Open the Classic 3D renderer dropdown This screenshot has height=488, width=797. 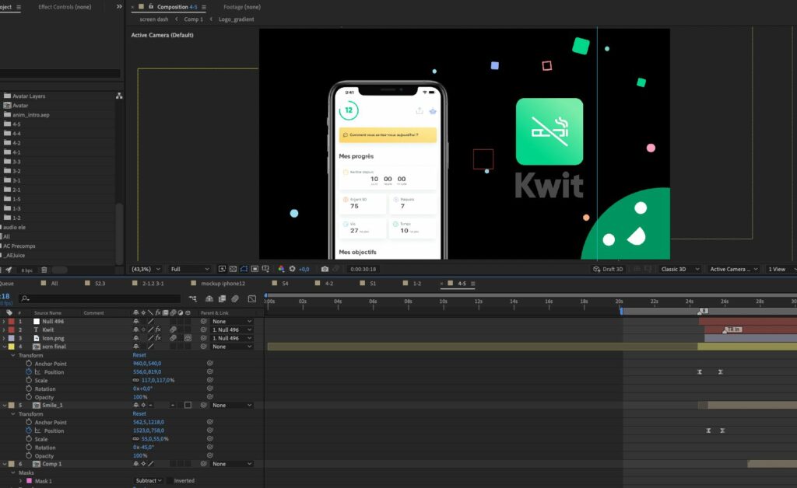tap(679, 269)
